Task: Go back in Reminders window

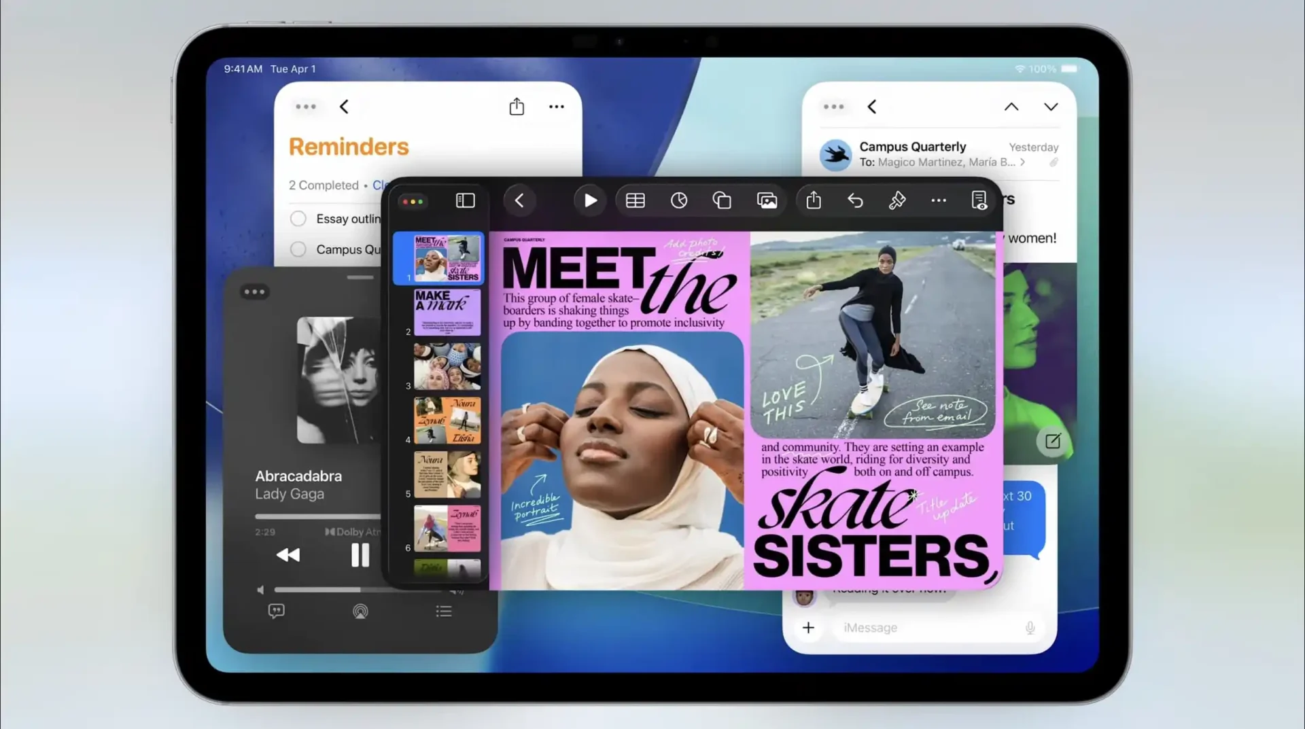Action: (x=344, y=107)
